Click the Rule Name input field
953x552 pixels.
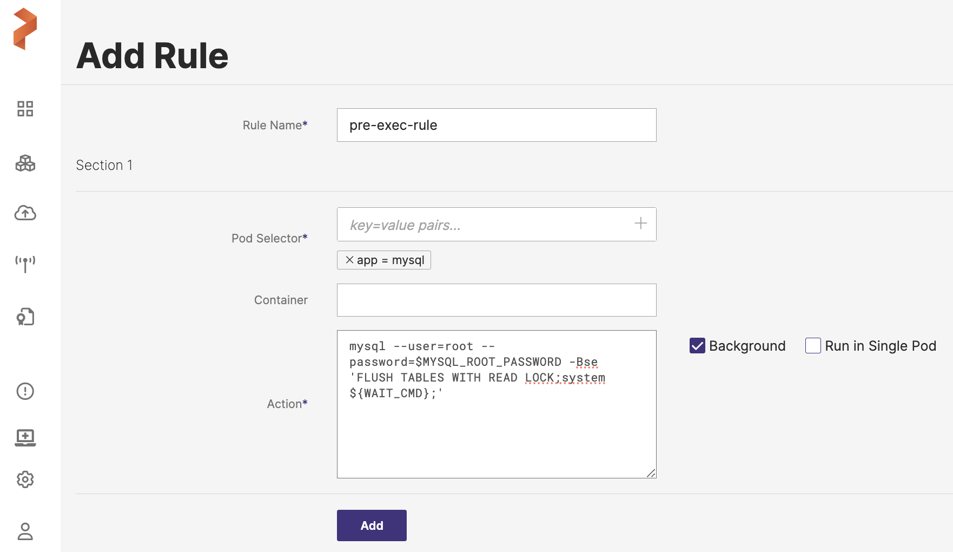(x=496, y=125)
